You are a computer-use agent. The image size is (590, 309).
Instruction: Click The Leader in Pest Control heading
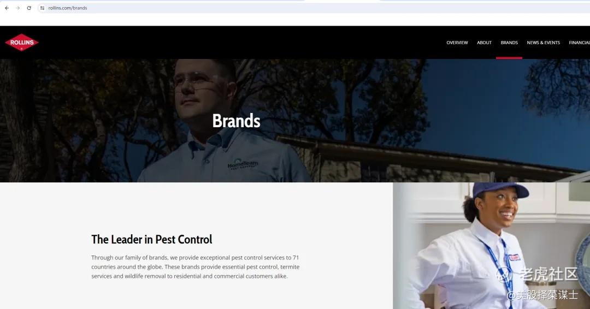152,240
